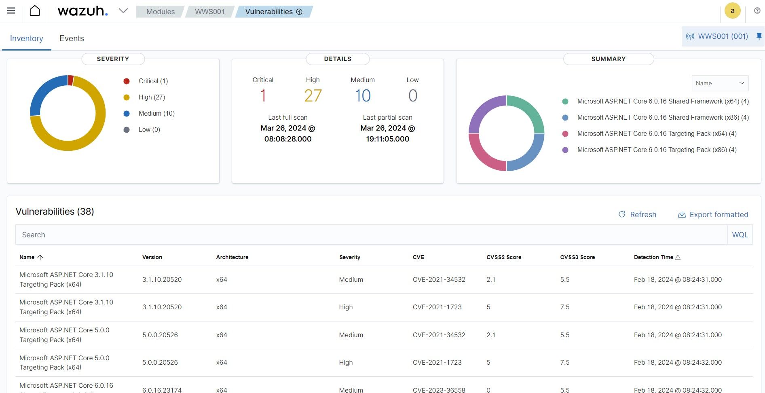Image resolution: width=765 pixels, height=393 pixels.
Task: Refresh the vulnerabilities table
Action: (637, 214)
